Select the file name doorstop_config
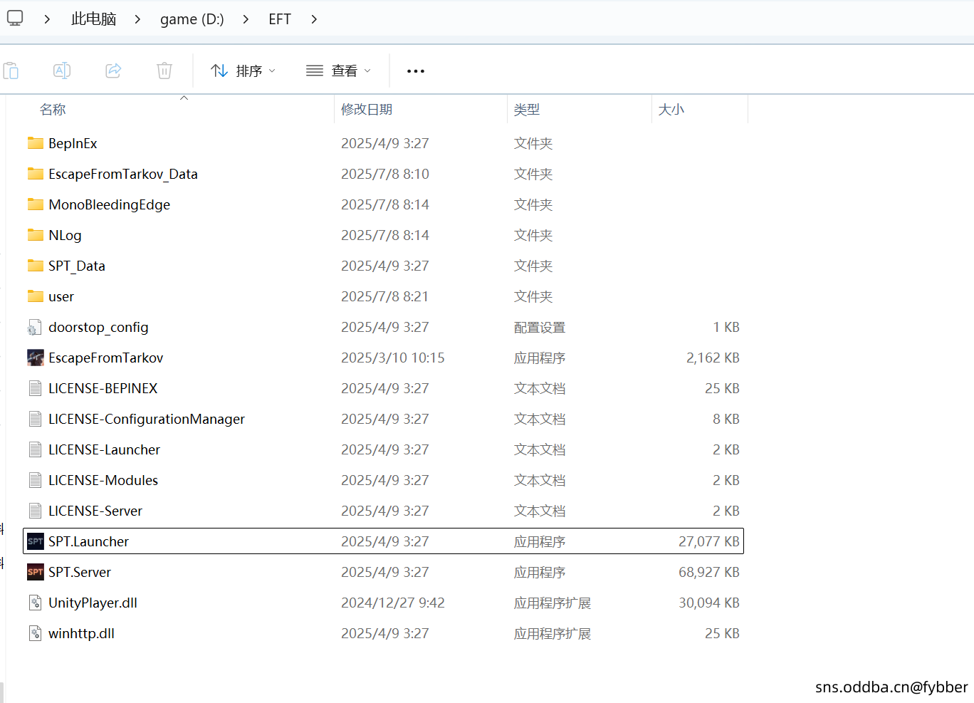This screenshot has height=703, width=974. [x=98, y=327]
